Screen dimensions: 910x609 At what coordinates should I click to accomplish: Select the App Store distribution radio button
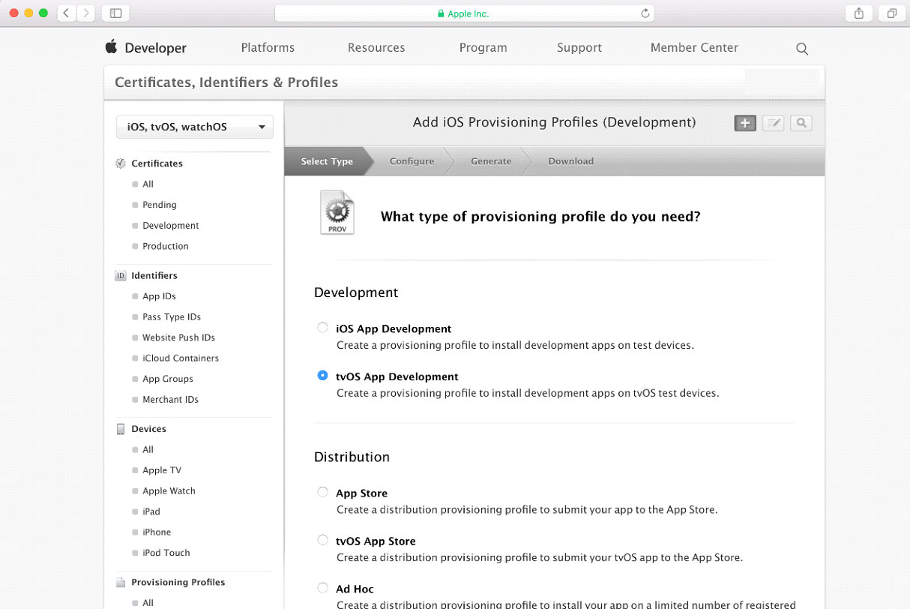point(322,492)
